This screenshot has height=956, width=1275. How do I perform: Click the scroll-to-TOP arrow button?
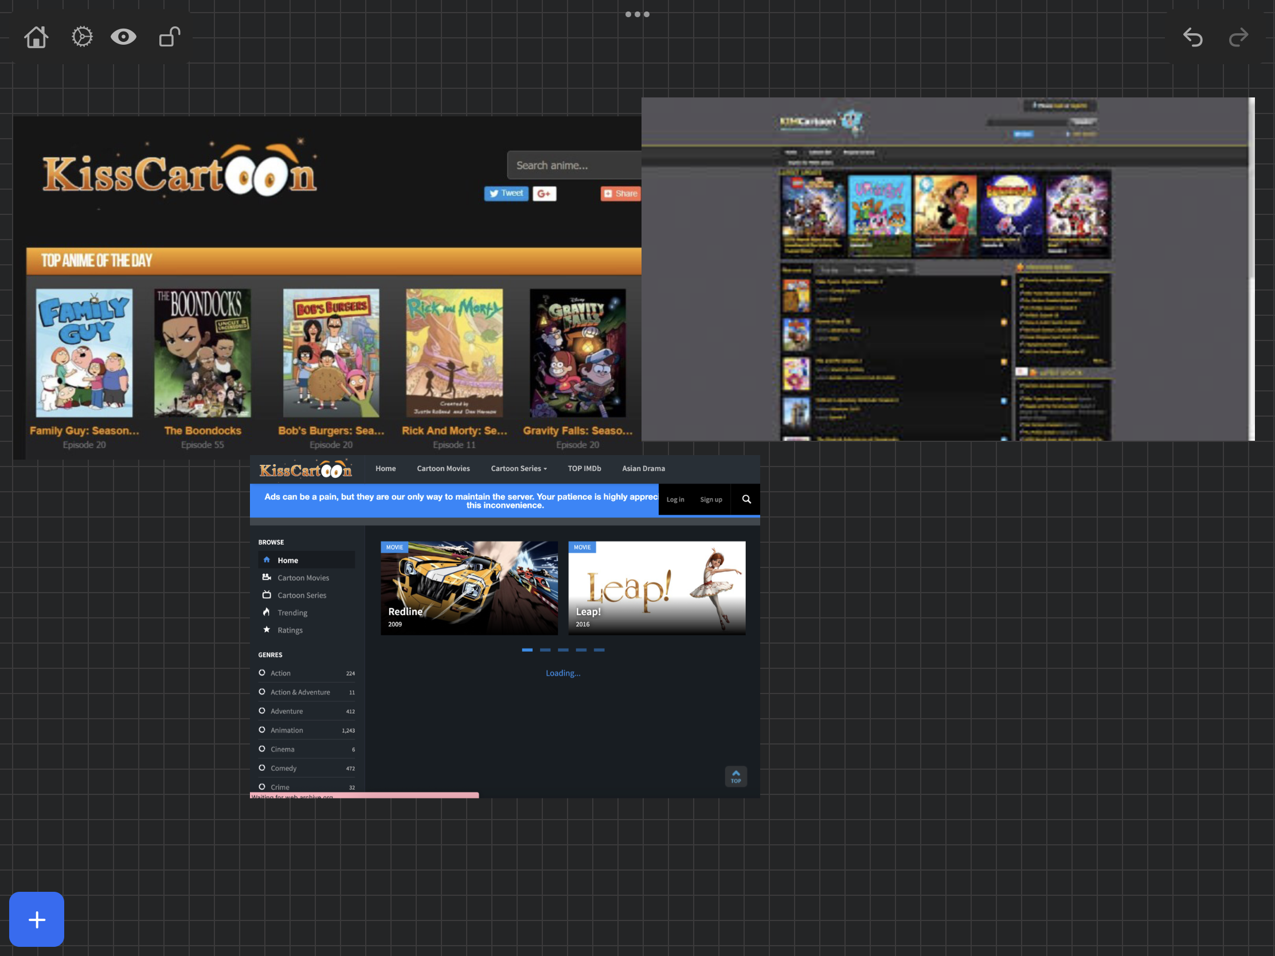(x=736, y=776)
